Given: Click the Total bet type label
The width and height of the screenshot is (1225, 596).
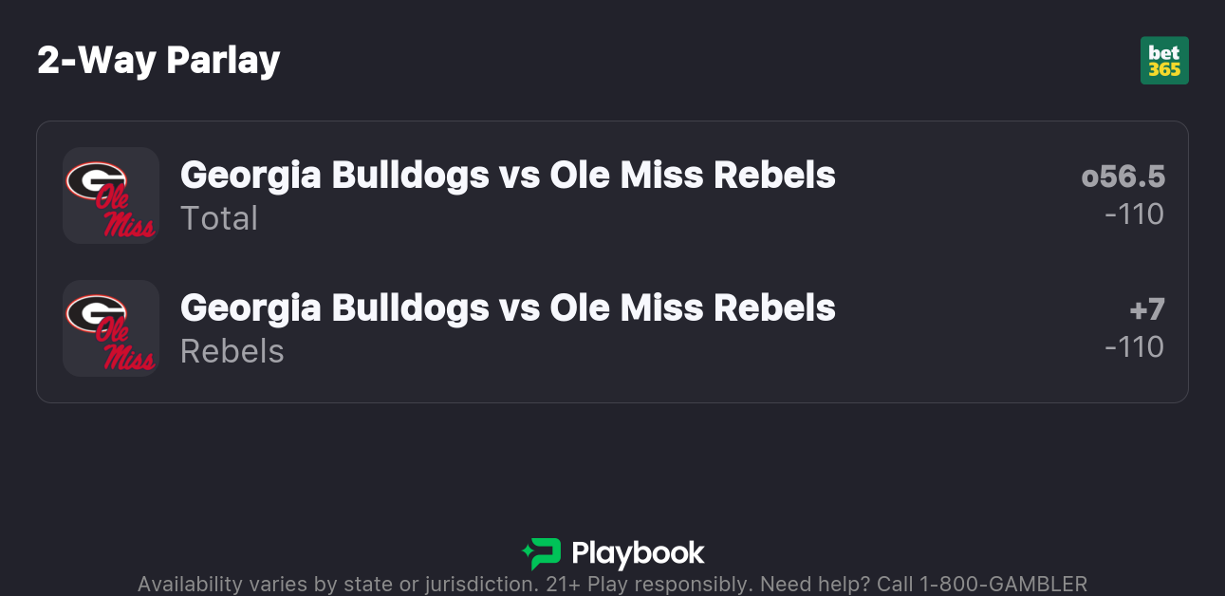Looking at the screenshot, I should pos(219,218).
